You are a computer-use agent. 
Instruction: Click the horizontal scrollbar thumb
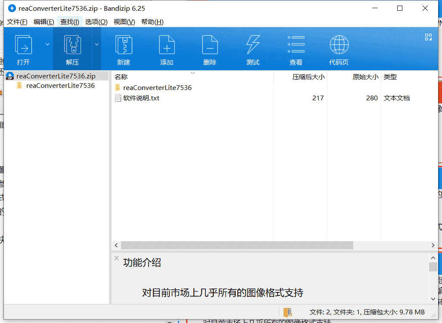[237, 245]
